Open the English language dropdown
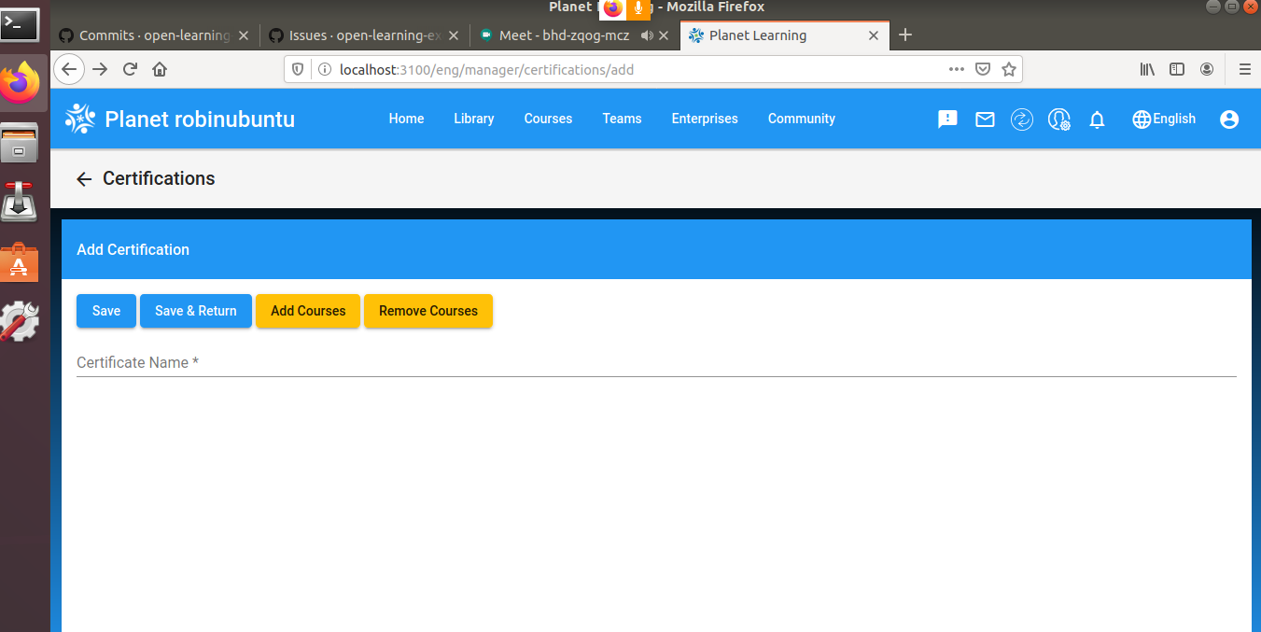The width and height of the screenshot is (1261, 632). [x=1163, y=119]
